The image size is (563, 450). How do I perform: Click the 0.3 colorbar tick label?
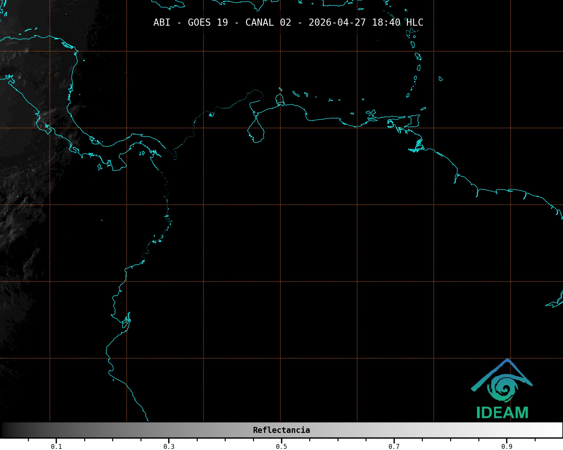[x=169, y=447]
